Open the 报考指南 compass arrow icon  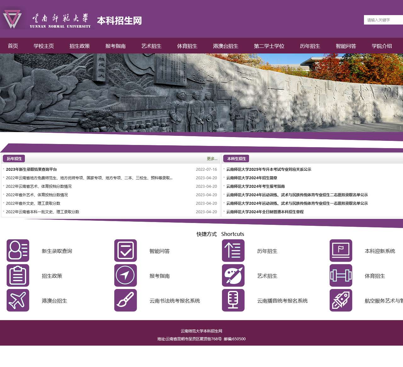pos(126,275)
